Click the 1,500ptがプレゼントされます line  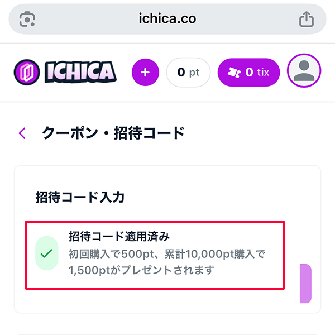pyautogui.click(x=141, y=271)
